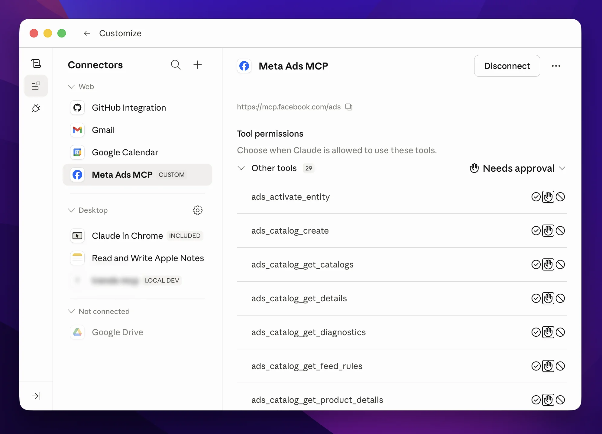Block the ads_catalog_get_diagnostics tool
The image size is (602, 434).
(x=560, y=332)
